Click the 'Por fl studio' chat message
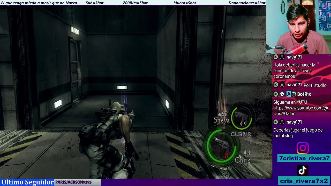Image resolution: width=331 pixels, height=186 pixels. point(315,85)
